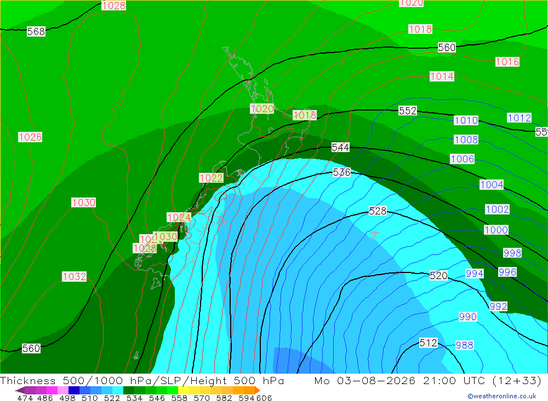Select the '558' legend value
Viewport: 548px width, 401px height.
[179, 398]
